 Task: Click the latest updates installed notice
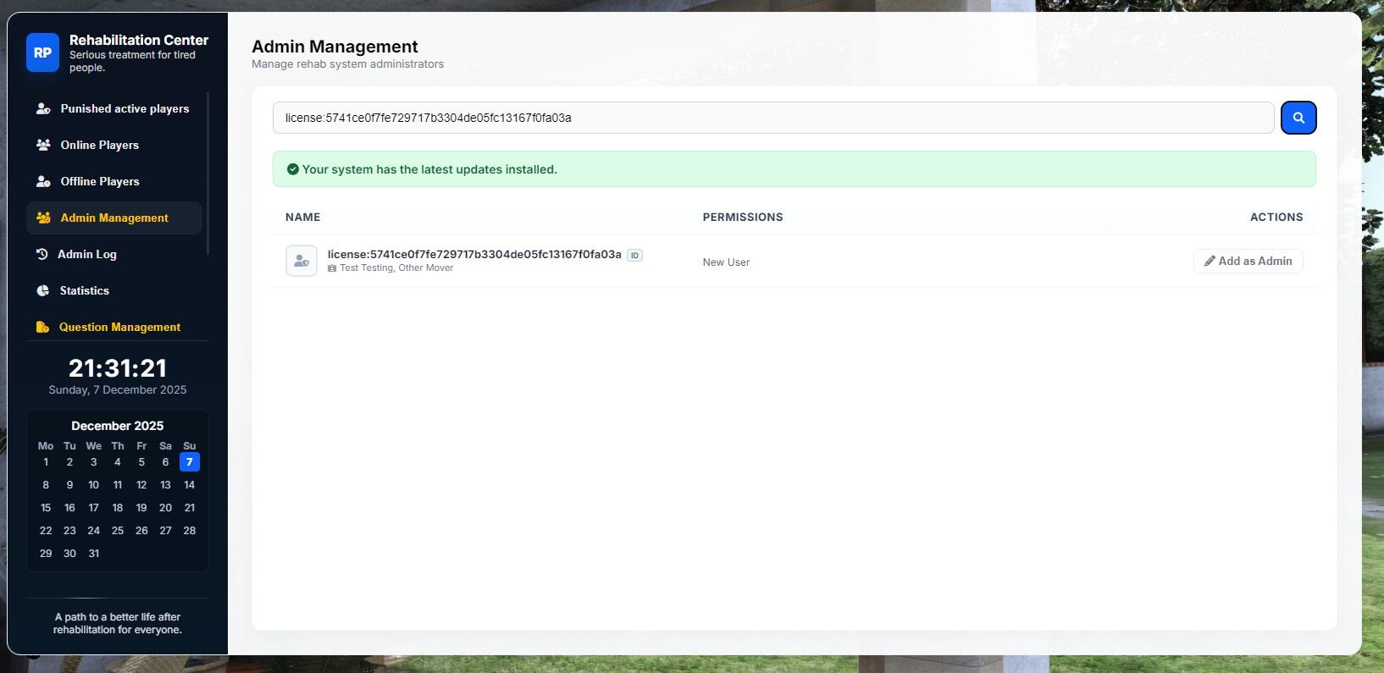click(794, 169)
